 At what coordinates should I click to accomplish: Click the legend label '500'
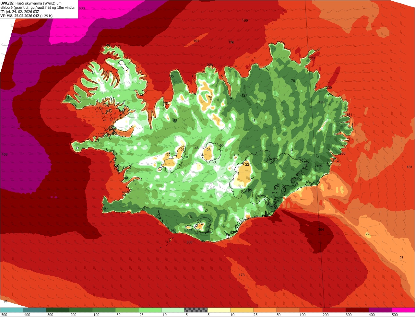(395, 314)
